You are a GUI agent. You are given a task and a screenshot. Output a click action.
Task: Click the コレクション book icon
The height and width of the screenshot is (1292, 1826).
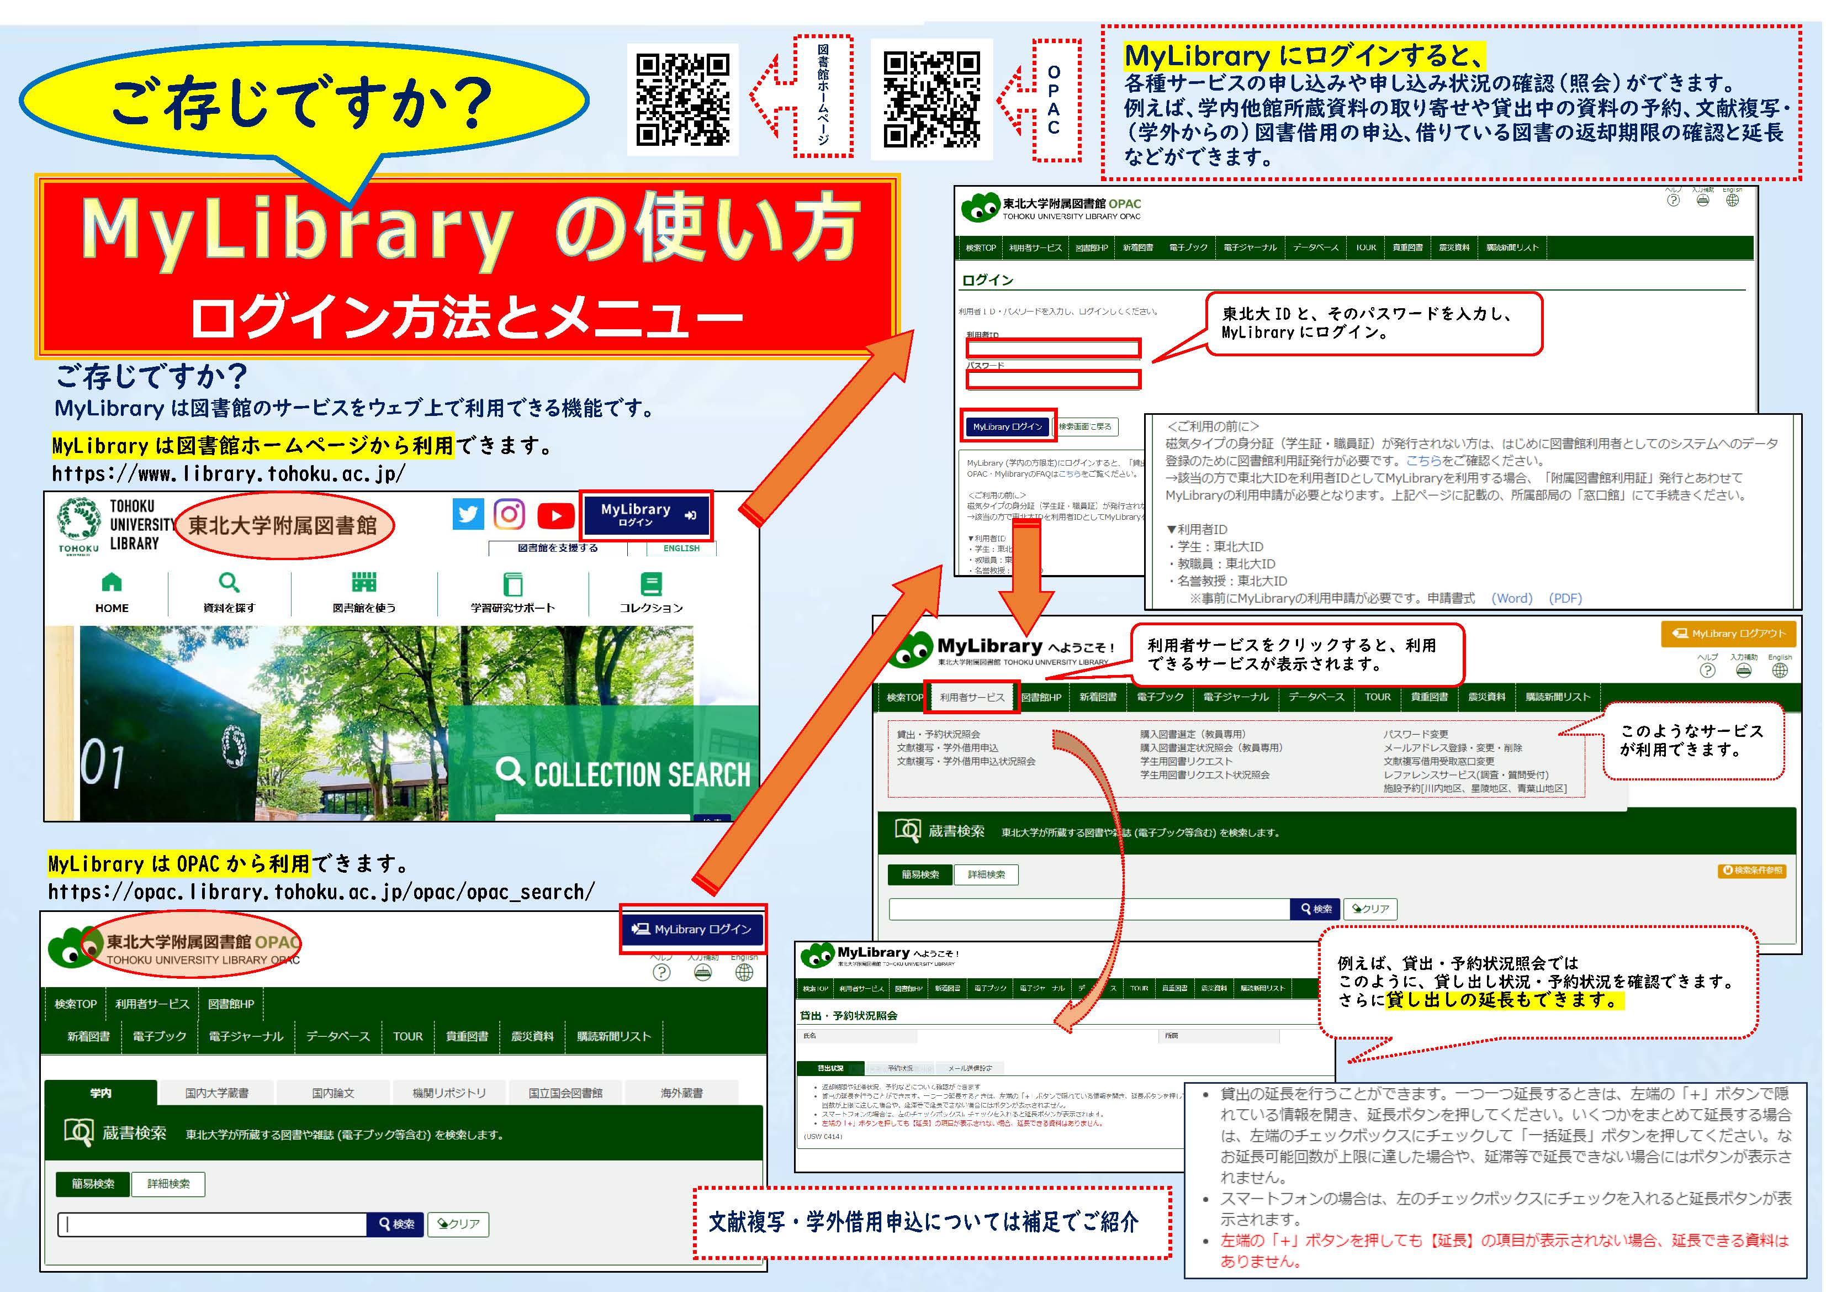(652, 584)
